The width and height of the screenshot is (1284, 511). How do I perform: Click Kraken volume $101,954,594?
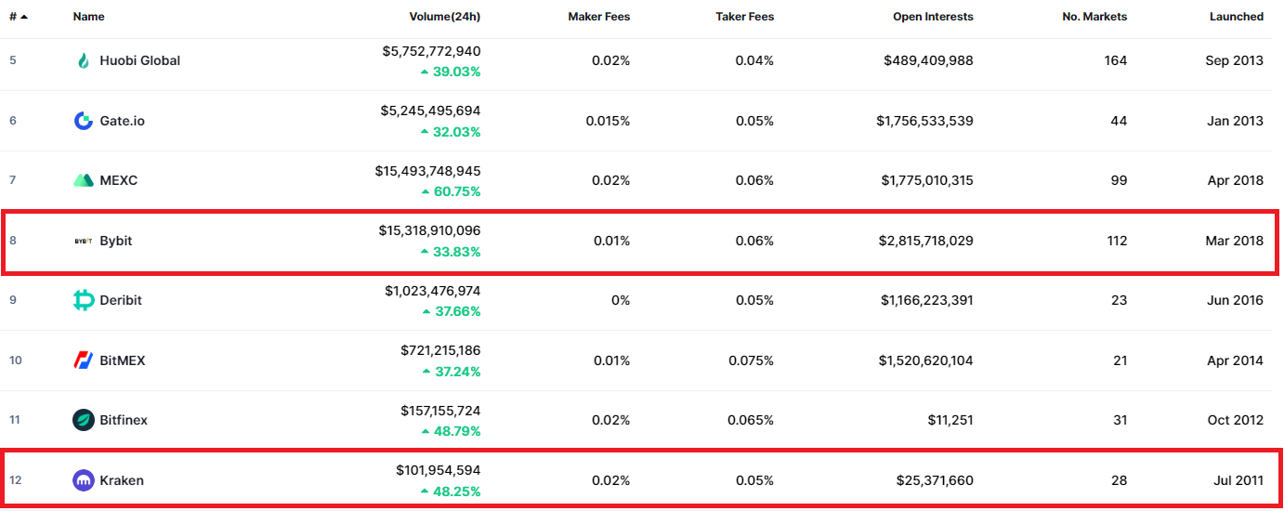(x=438, y=470)
